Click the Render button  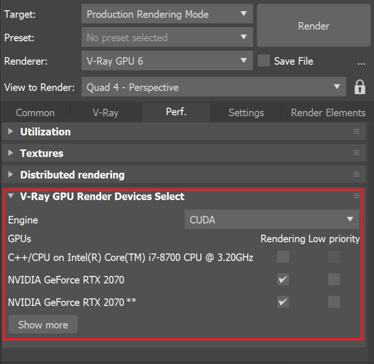pyautogui.click(x=314, y=25)
